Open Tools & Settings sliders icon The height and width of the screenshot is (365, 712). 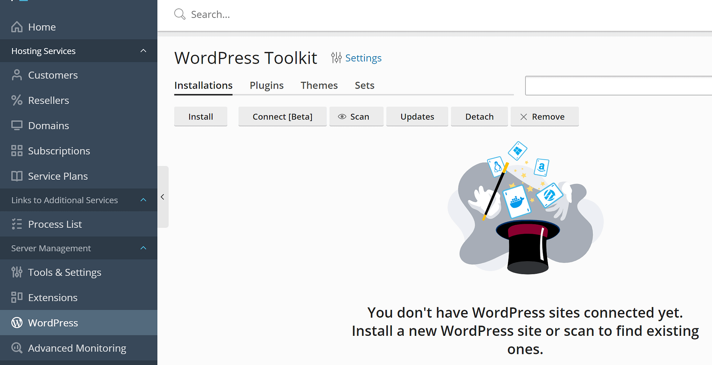click(x=17, y=272)
